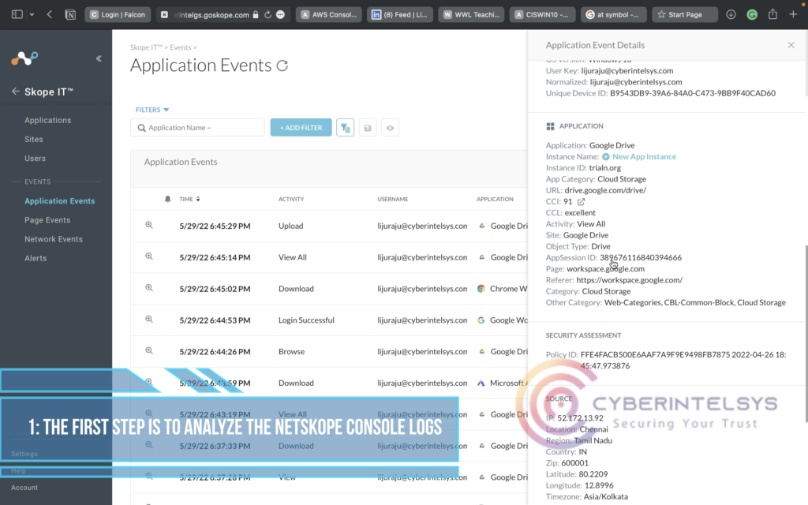Toggle the eye visibility icon
808x505 pixels.
click(x=390, y=128)
